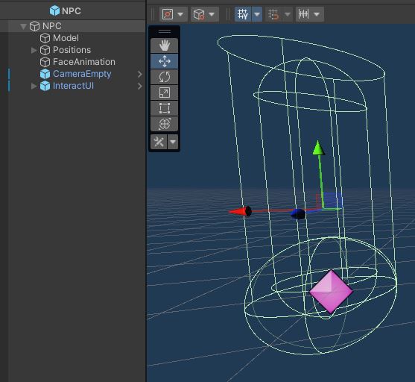415x382 pixels.
Task: Open the grid settings dropdown arrow
Action: (257, 14)
